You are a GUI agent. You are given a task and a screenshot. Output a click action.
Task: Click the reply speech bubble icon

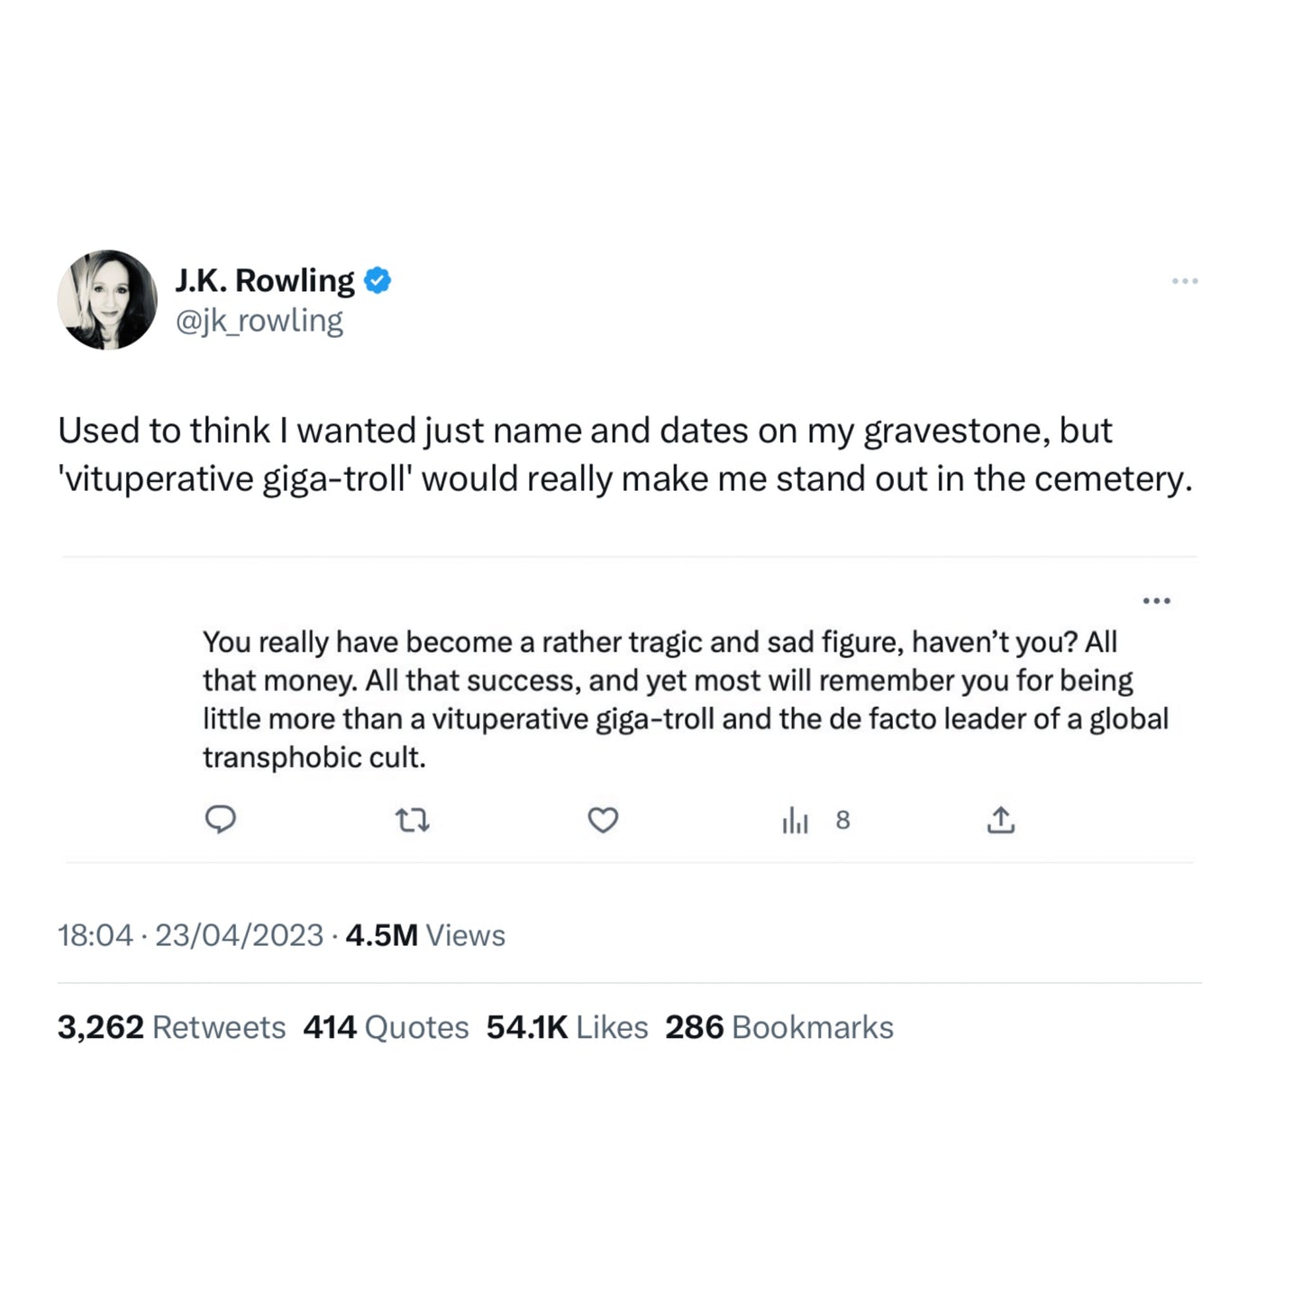coord(221,819)
